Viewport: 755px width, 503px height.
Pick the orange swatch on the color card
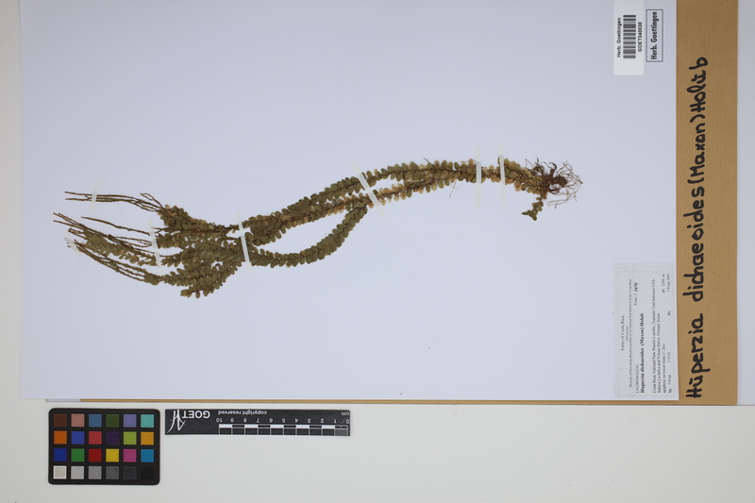click(x=60, y=438)
